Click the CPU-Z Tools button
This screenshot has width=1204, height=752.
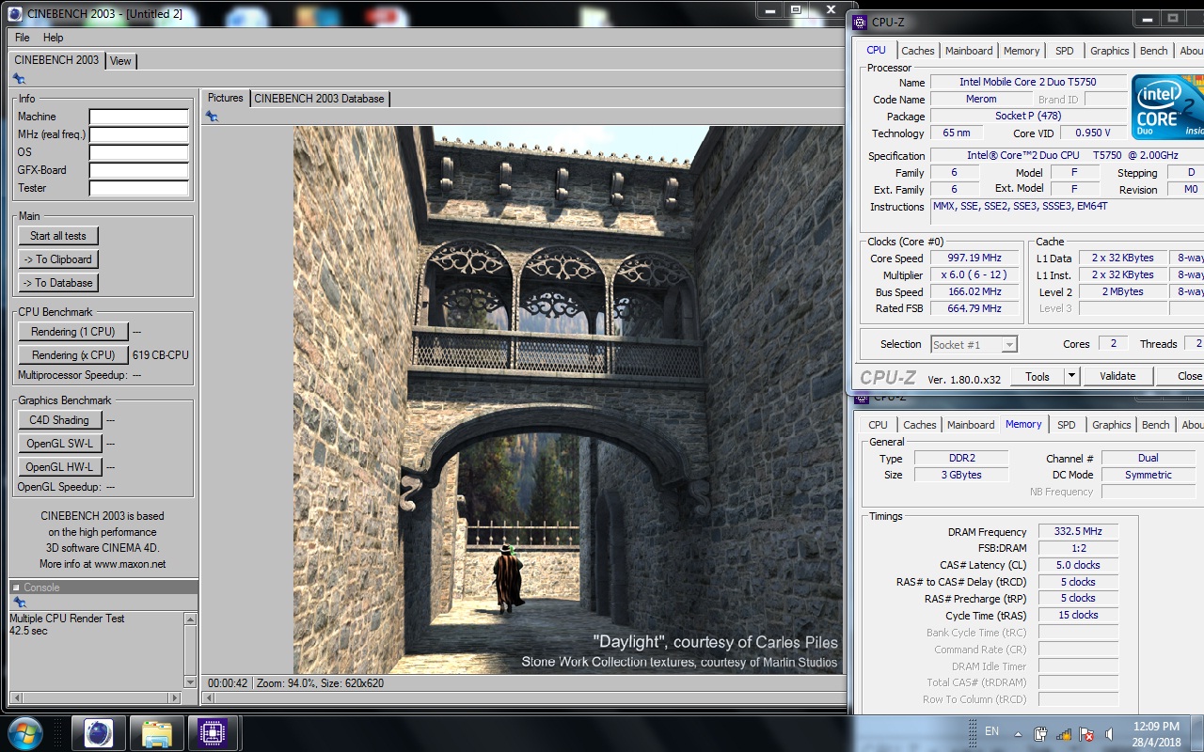pos(1038,376)
